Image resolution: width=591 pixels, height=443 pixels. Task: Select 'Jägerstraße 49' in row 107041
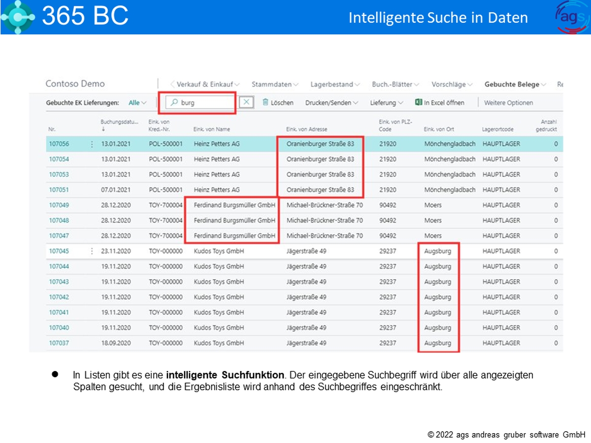306,312
